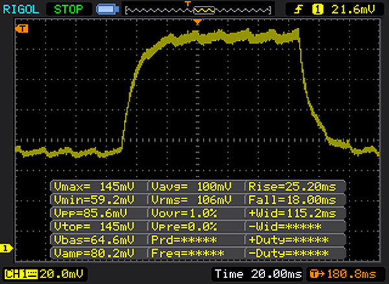Click the Vavg= 100mV measurement

191,186
